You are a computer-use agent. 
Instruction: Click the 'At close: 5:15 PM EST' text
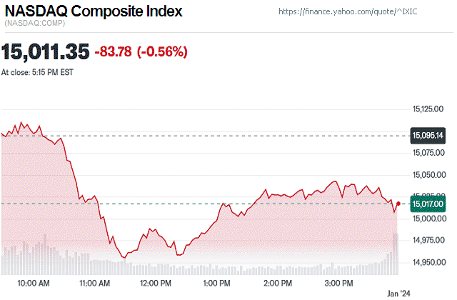37,72
